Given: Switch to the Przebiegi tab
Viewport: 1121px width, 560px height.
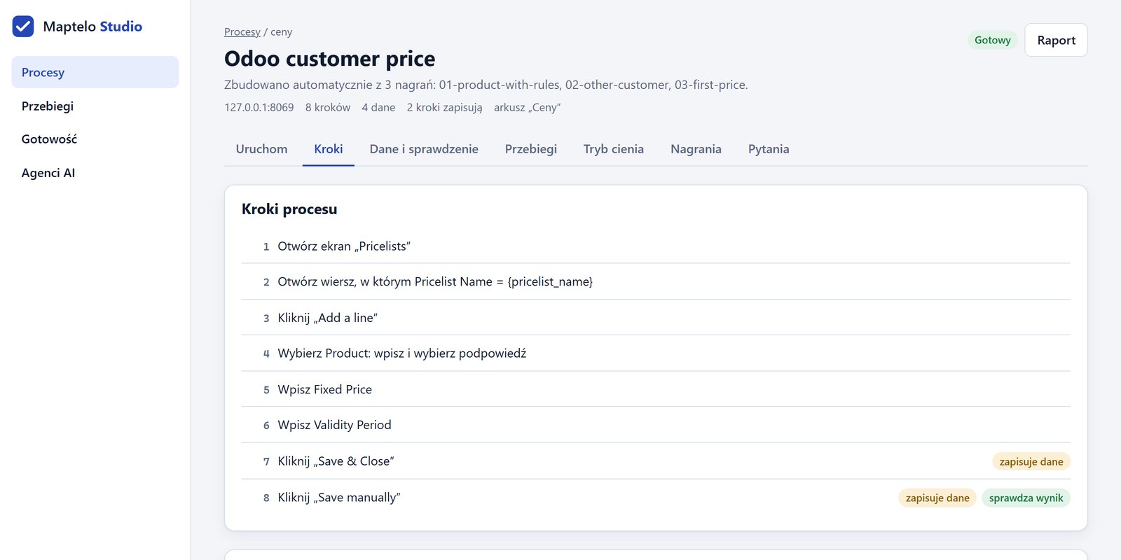Looking at the screenshot, I should (x=531, y=149).
